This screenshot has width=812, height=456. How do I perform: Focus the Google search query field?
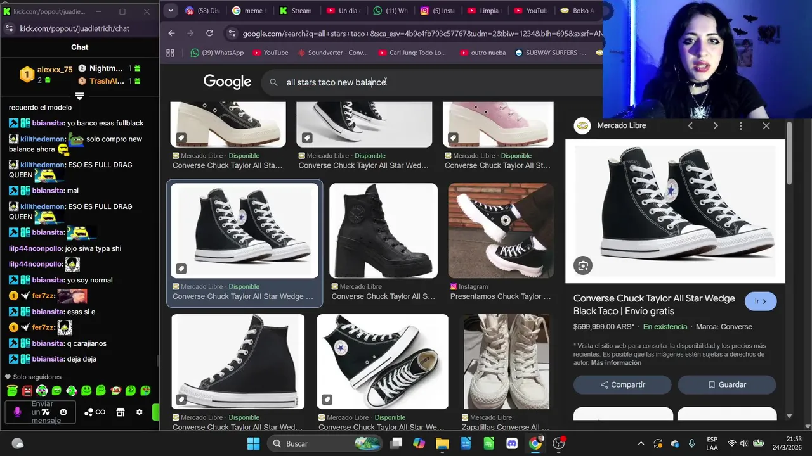(x=431, y=82)
